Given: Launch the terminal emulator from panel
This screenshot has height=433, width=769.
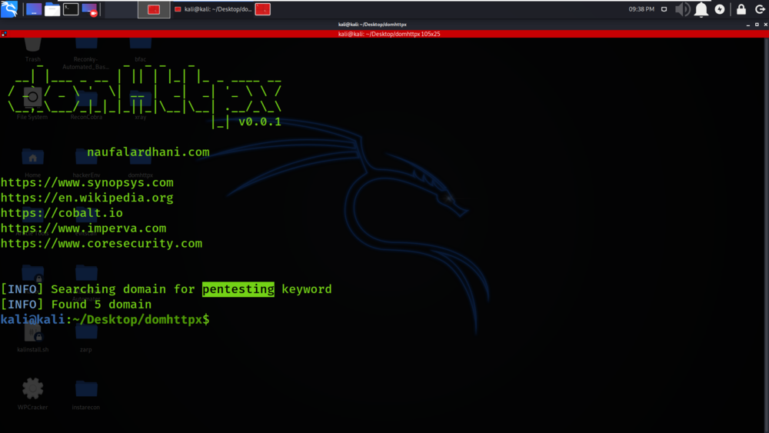Looking at the screenshot, I should click(71, 8).
